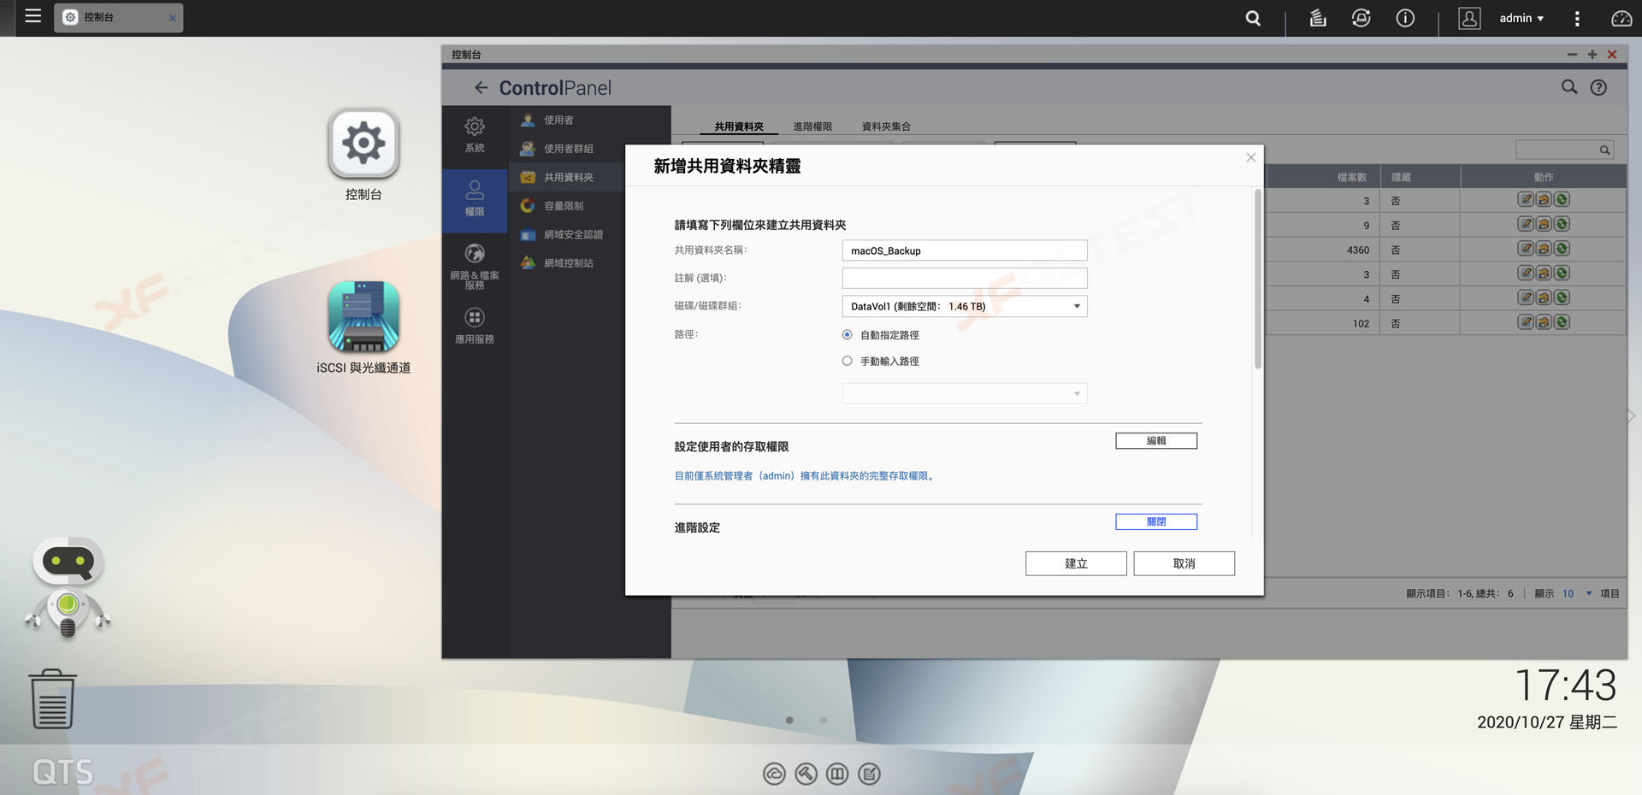This screenshot has width=1642, height=795.
Task: Refresh icon in 4360 files row
Action: coord(1562,249)
